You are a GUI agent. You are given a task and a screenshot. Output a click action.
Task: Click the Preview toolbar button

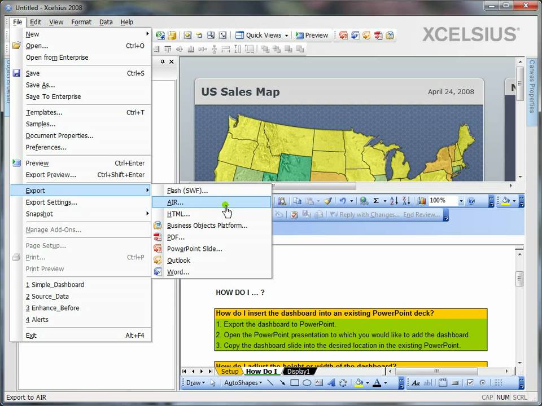(x=312, y=35)
